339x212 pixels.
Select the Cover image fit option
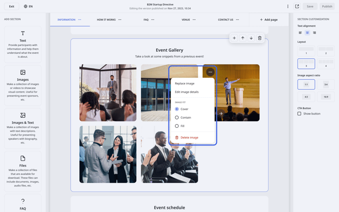pos(176,109)
